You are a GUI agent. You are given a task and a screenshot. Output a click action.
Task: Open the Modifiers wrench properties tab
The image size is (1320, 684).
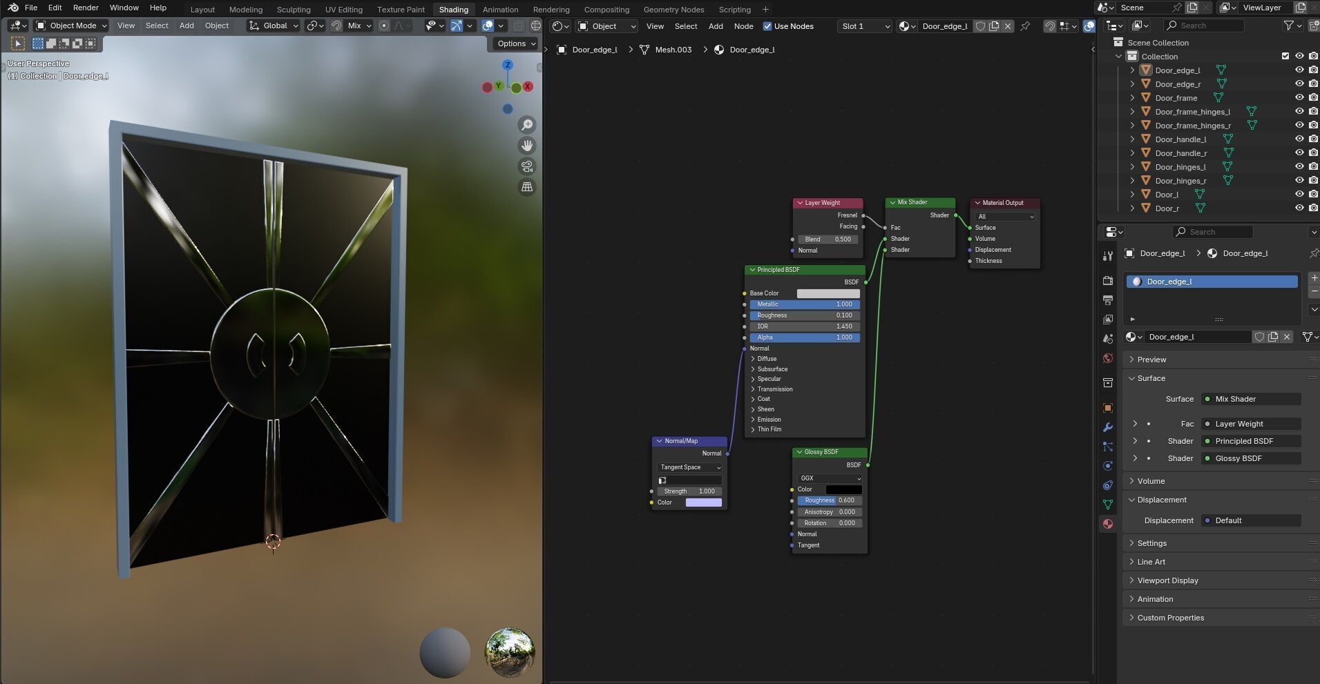click(x=1108, y=427)
